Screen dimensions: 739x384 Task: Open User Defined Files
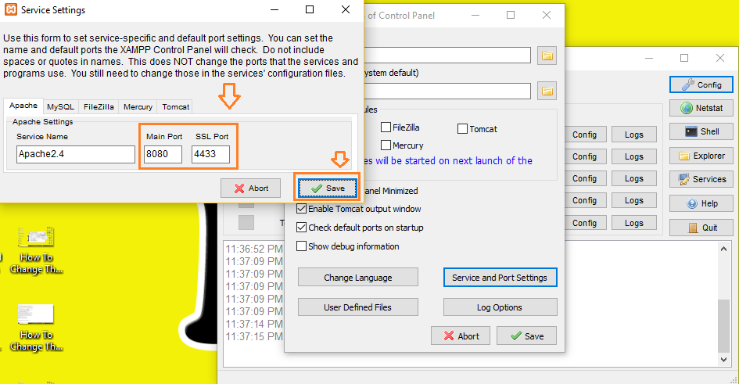(x=357, y=307)
